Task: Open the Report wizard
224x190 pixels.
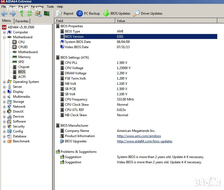Action: [x=65, y=13]
